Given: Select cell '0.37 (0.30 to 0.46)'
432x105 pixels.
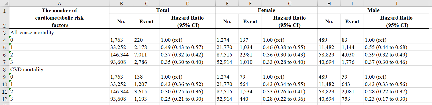Looking at the screenshot, I should (396, 62).
